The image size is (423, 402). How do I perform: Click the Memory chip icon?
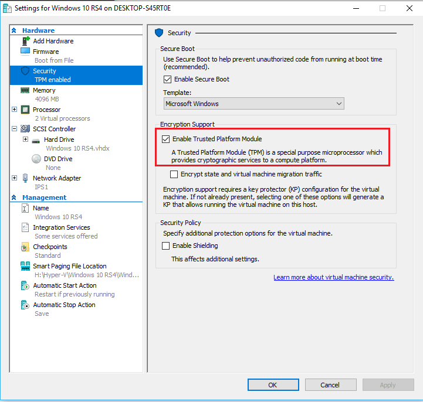(25, 90)
